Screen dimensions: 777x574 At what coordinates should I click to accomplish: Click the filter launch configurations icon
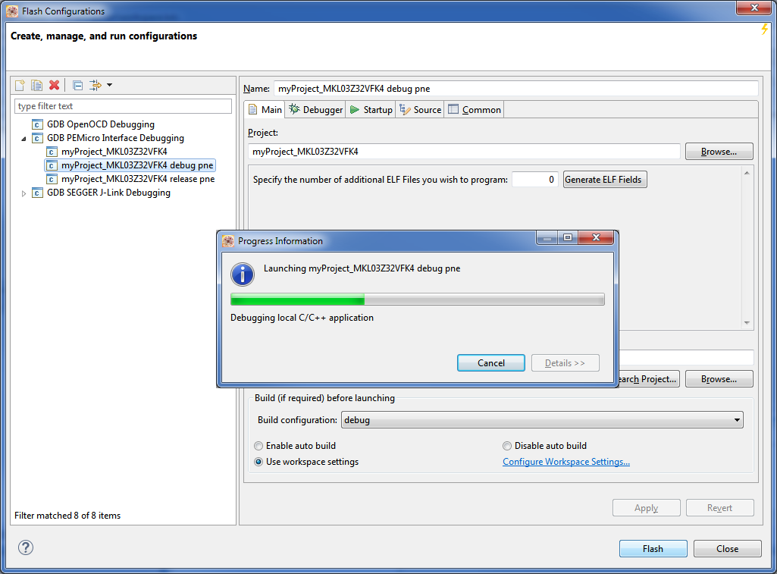(x=96, y=85)
